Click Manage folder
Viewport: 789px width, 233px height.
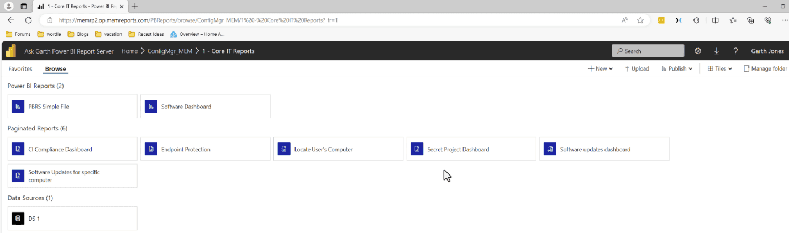pos(765,68)
